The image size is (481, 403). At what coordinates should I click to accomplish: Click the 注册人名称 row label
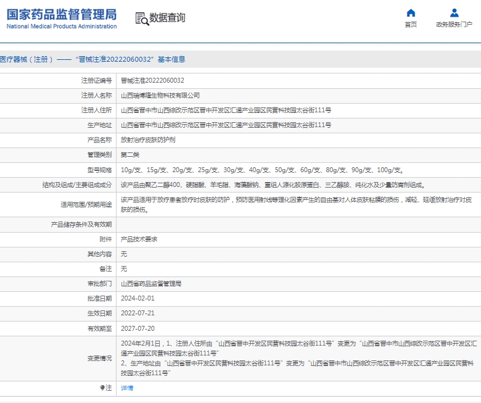coord(96,96)
